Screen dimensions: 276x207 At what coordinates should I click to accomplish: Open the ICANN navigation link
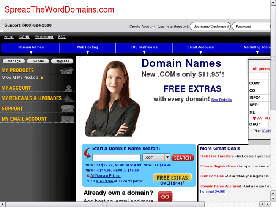(x=24, y=37)
